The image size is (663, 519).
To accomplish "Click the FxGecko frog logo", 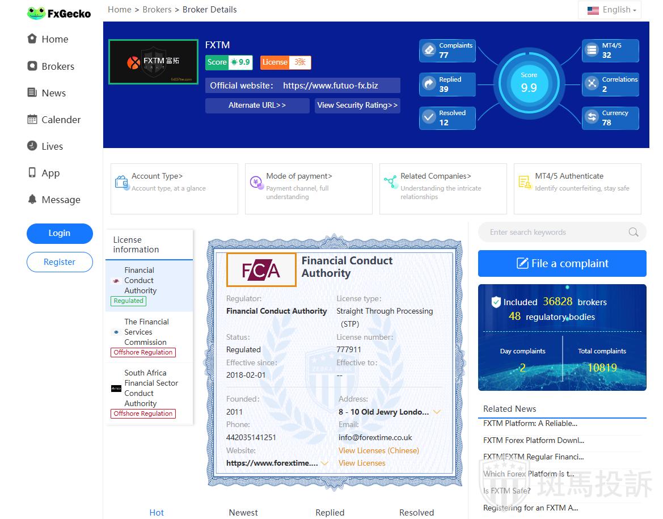I will pyautogui.click(x=36, y=13).
